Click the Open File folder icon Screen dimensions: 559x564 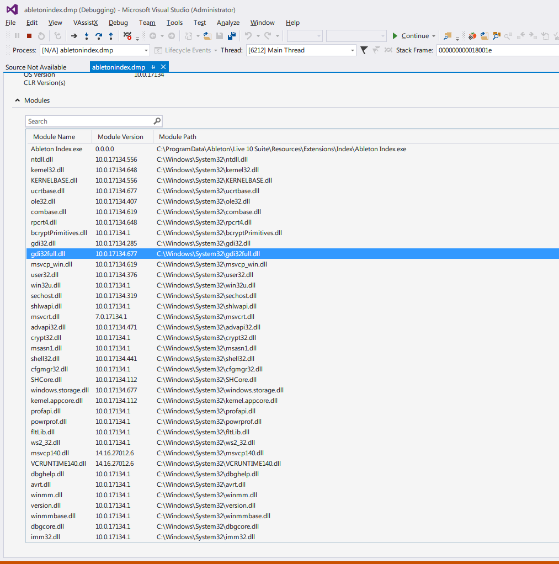[207, 36]
